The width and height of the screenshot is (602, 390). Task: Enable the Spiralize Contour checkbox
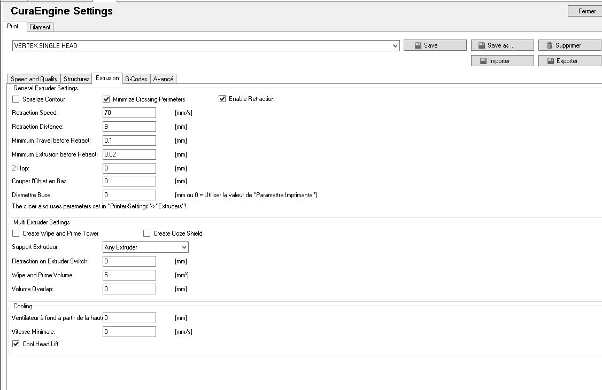(x=16, y=99)
